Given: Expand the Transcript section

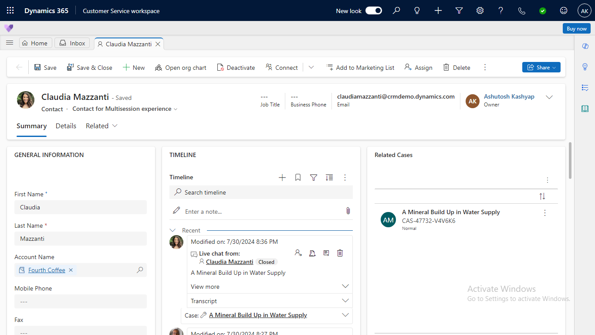Looking at the screenshot, I should [345, 301].
